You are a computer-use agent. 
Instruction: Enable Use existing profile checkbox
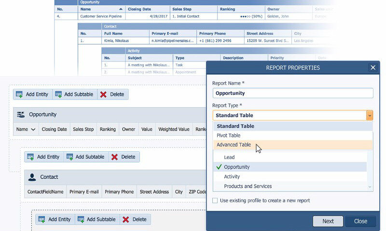pyautogui.click(x=215, y=201)
